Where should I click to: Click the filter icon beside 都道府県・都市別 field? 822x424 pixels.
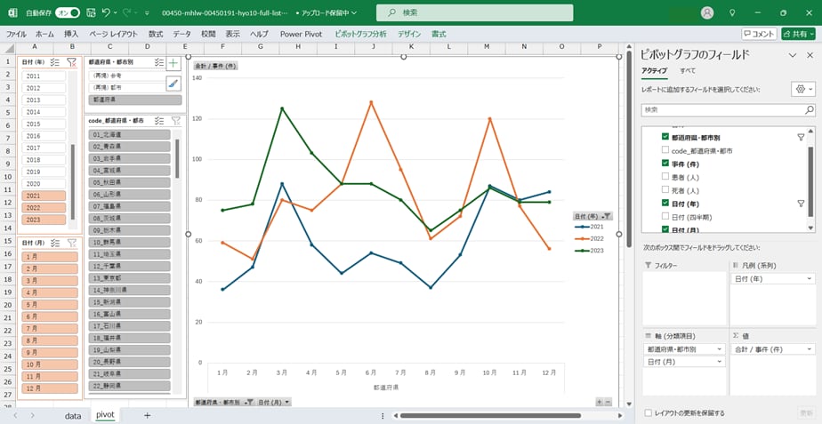click(x=801, y=137)
